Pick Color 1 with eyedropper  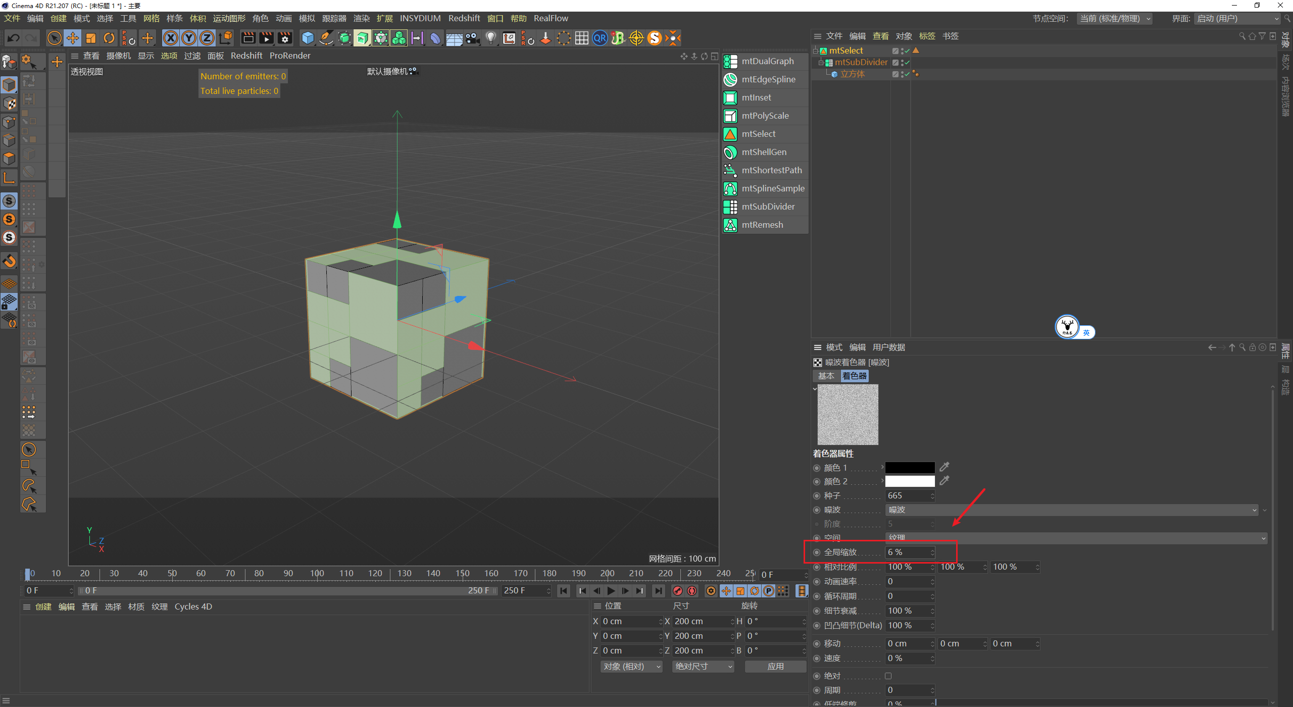click(944, 467)
